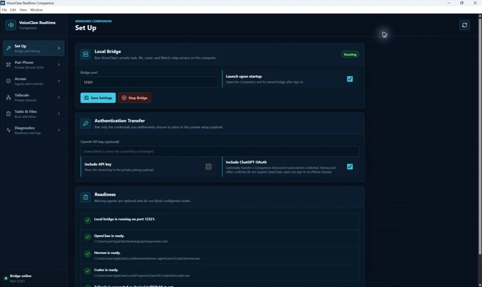The image size is (482, 287).
Task: Click the Bridge port input field
Action: coord(149,82)
